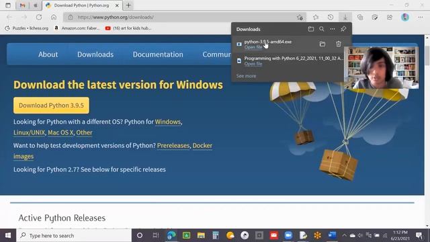Go forward to the next page
Screen dimensions: 430x242
[24, 17]
